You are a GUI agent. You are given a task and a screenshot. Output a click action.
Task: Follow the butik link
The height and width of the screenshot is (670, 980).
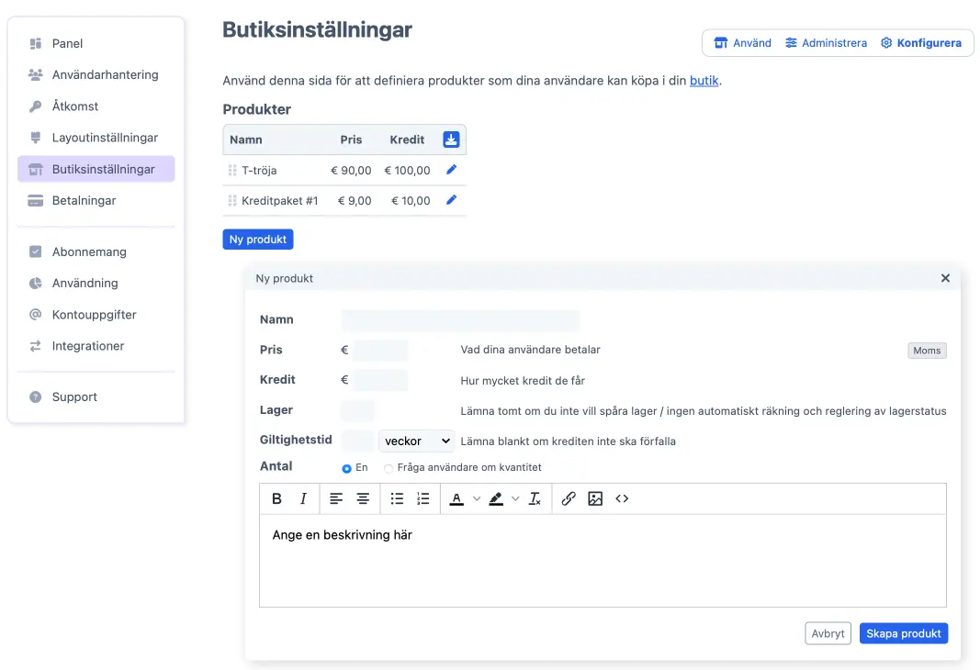click(x=704, y=81)
